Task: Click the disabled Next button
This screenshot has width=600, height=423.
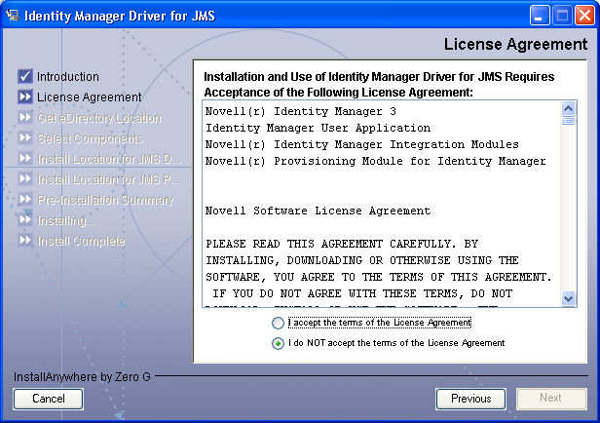Action: (x=551, y=399)
